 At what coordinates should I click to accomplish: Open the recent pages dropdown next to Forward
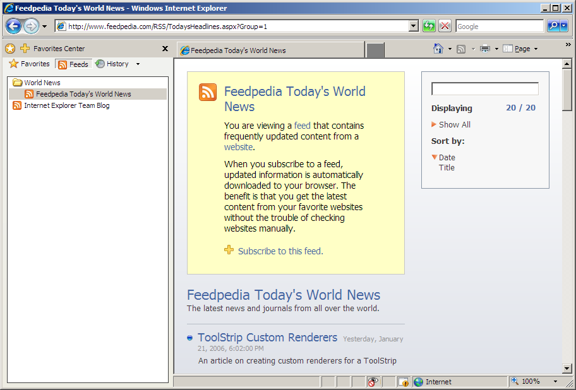tap(44, 27)
